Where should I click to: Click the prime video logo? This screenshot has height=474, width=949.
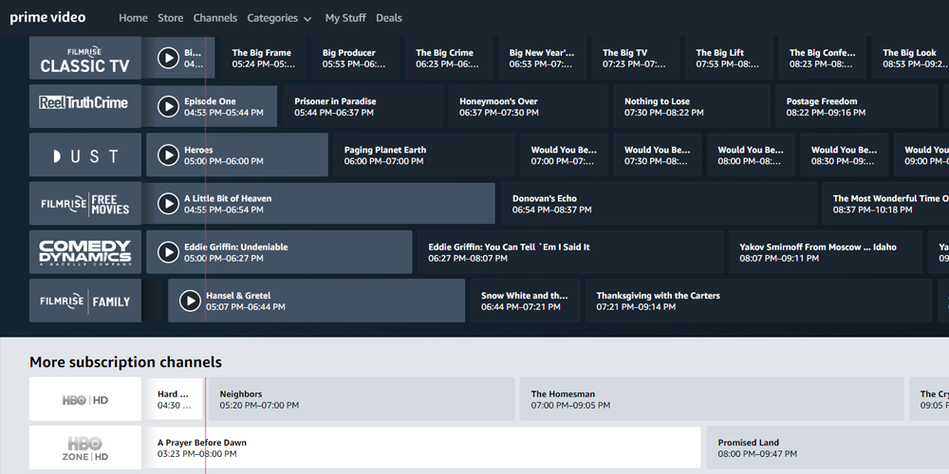47,17
